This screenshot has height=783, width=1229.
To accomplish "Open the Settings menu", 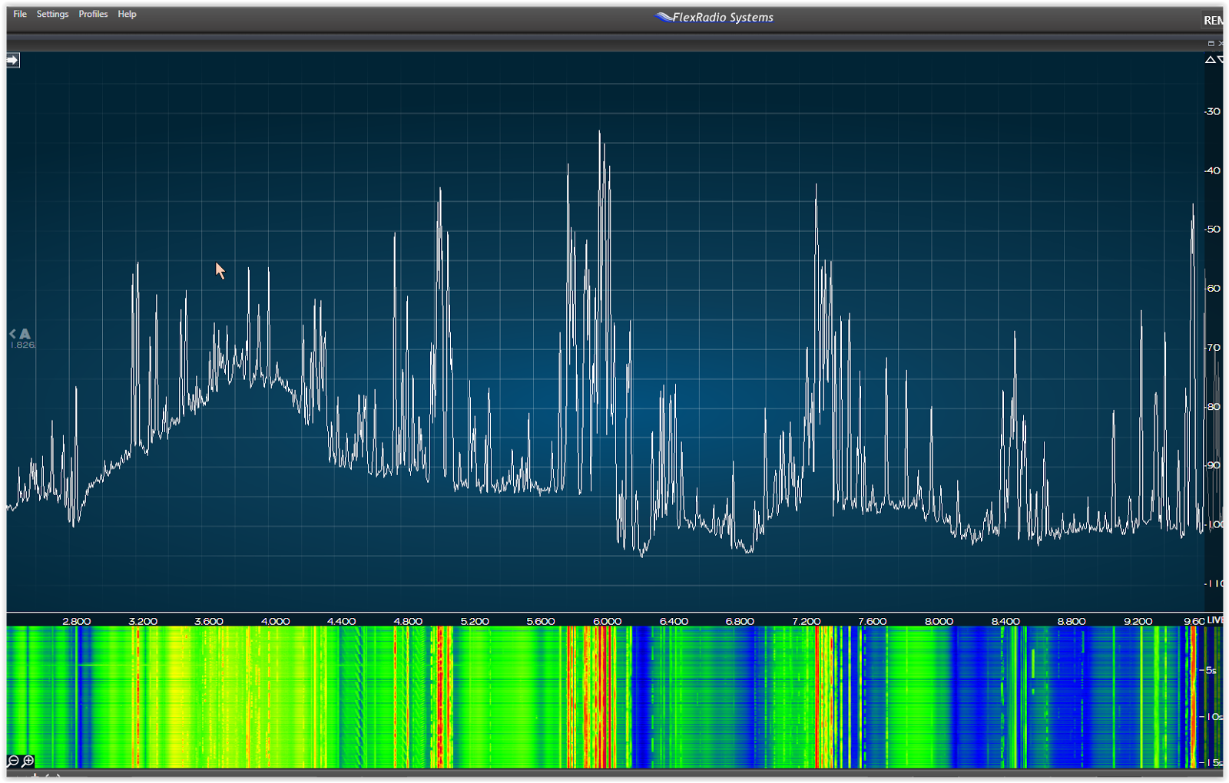I will [x=52, y=14].
